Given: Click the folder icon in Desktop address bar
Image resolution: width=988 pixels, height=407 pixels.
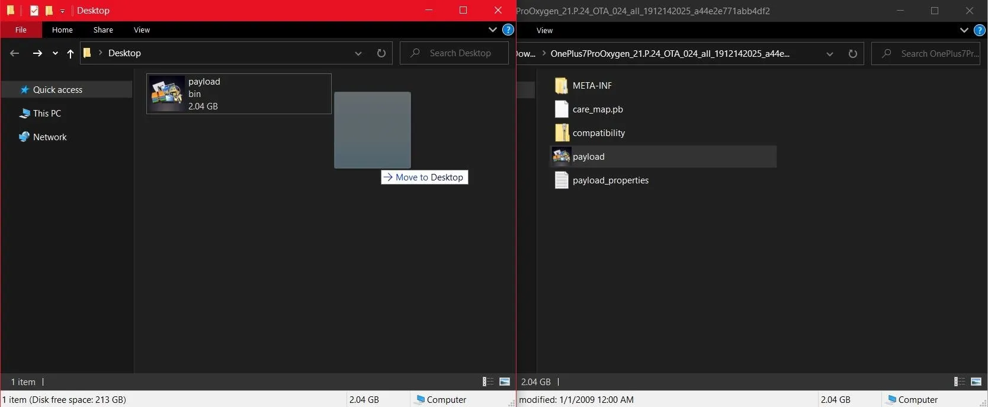Looking at the screenshot, I should [87, 53].
